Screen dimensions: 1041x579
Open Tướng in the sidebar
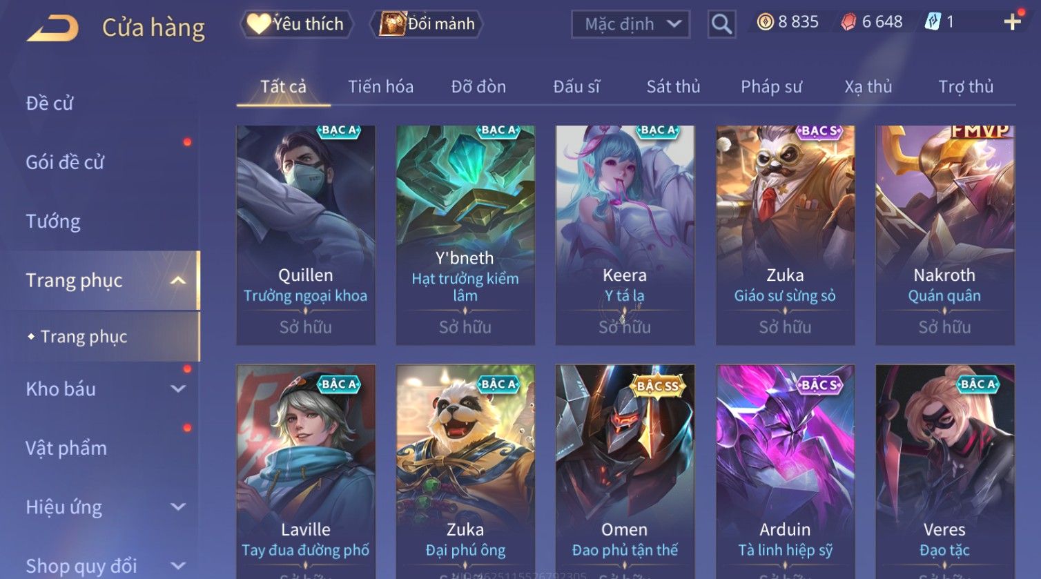(53, 222)
